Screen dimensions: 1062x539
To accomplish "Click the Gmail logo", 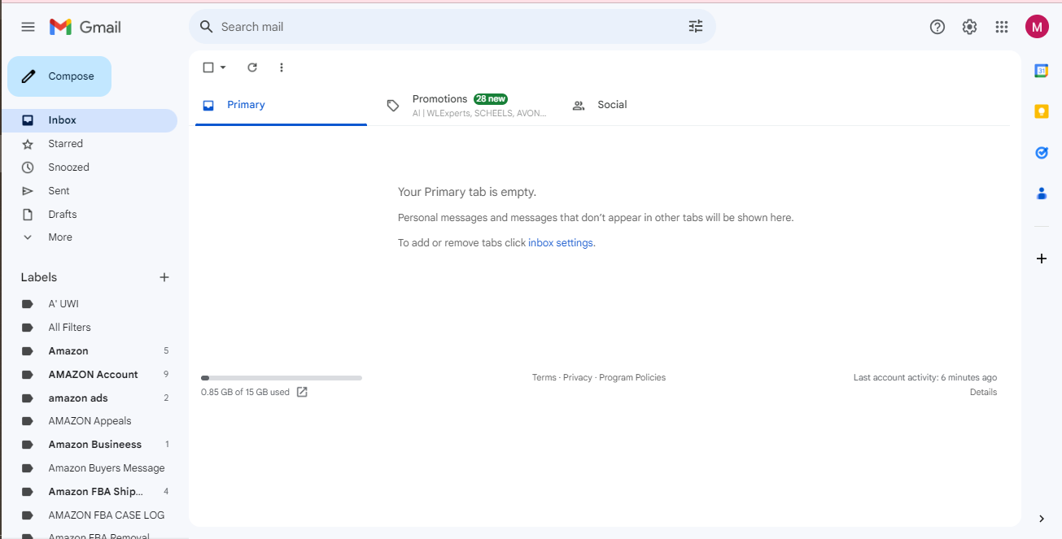I will tap(85, 27).
